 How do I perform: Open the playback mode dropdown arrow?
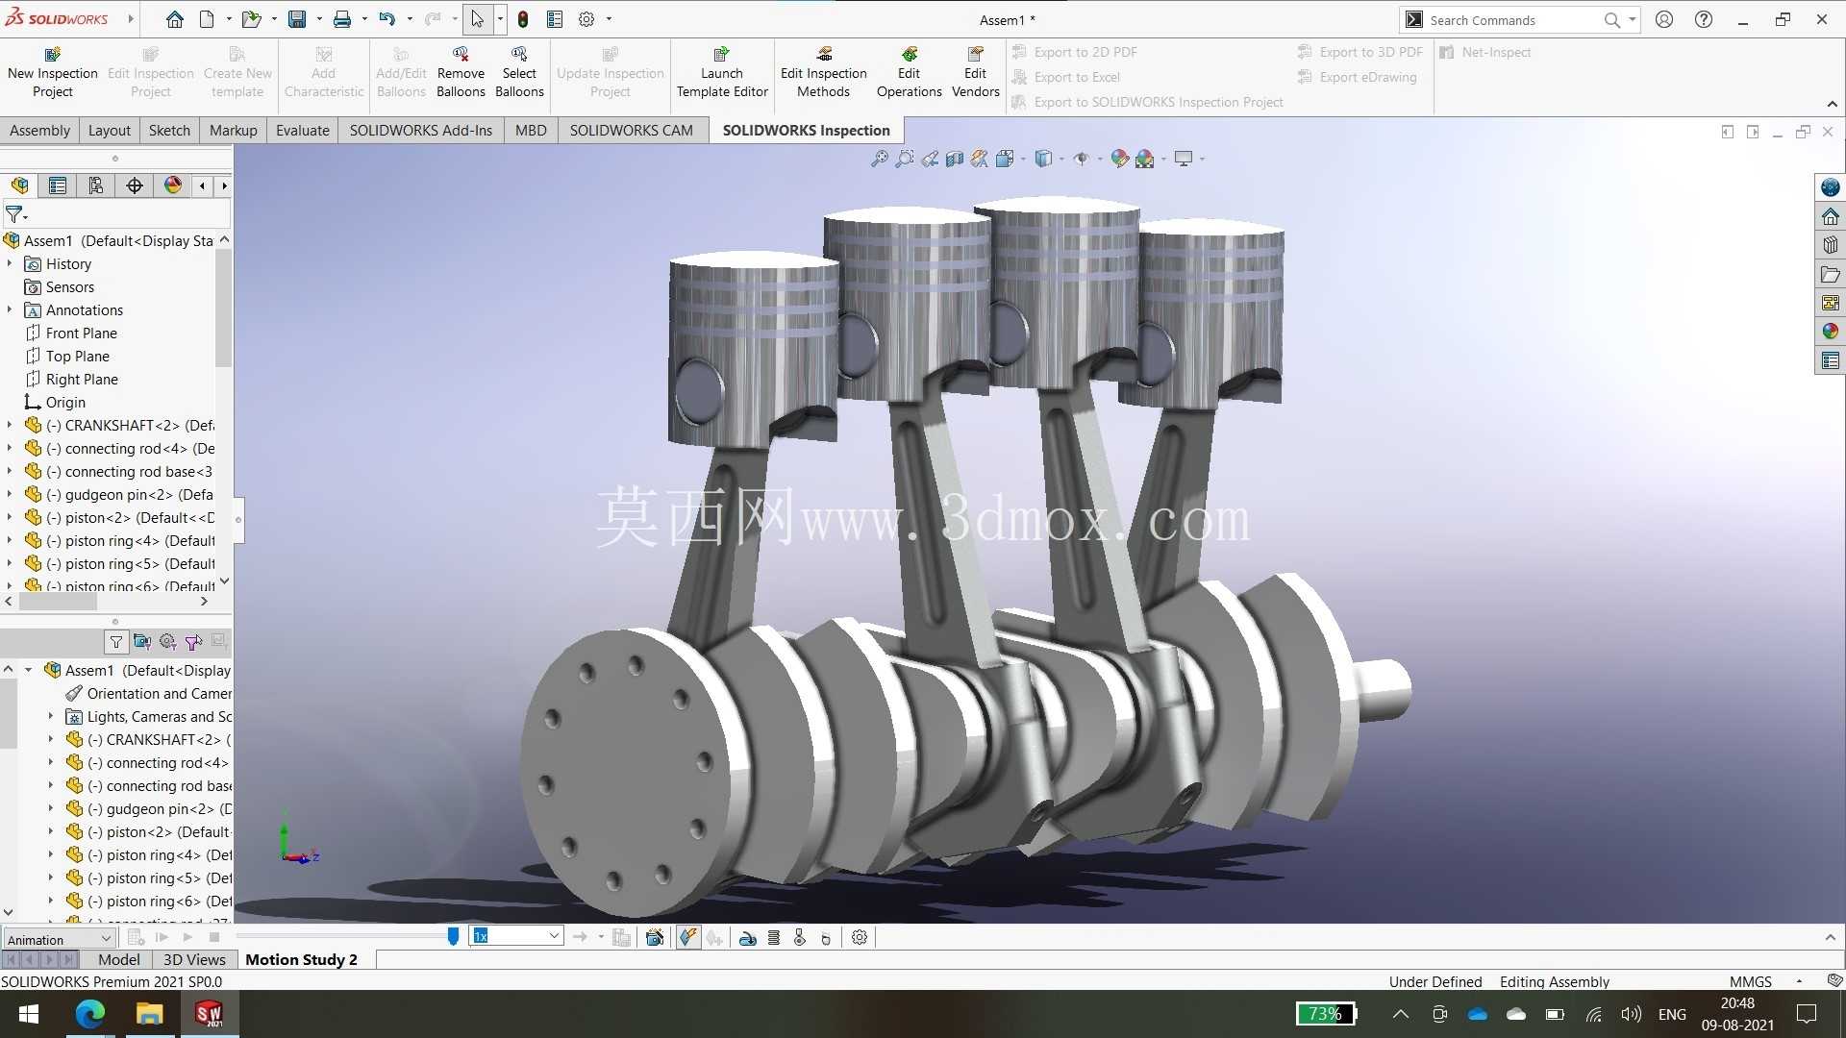point(601,937)
